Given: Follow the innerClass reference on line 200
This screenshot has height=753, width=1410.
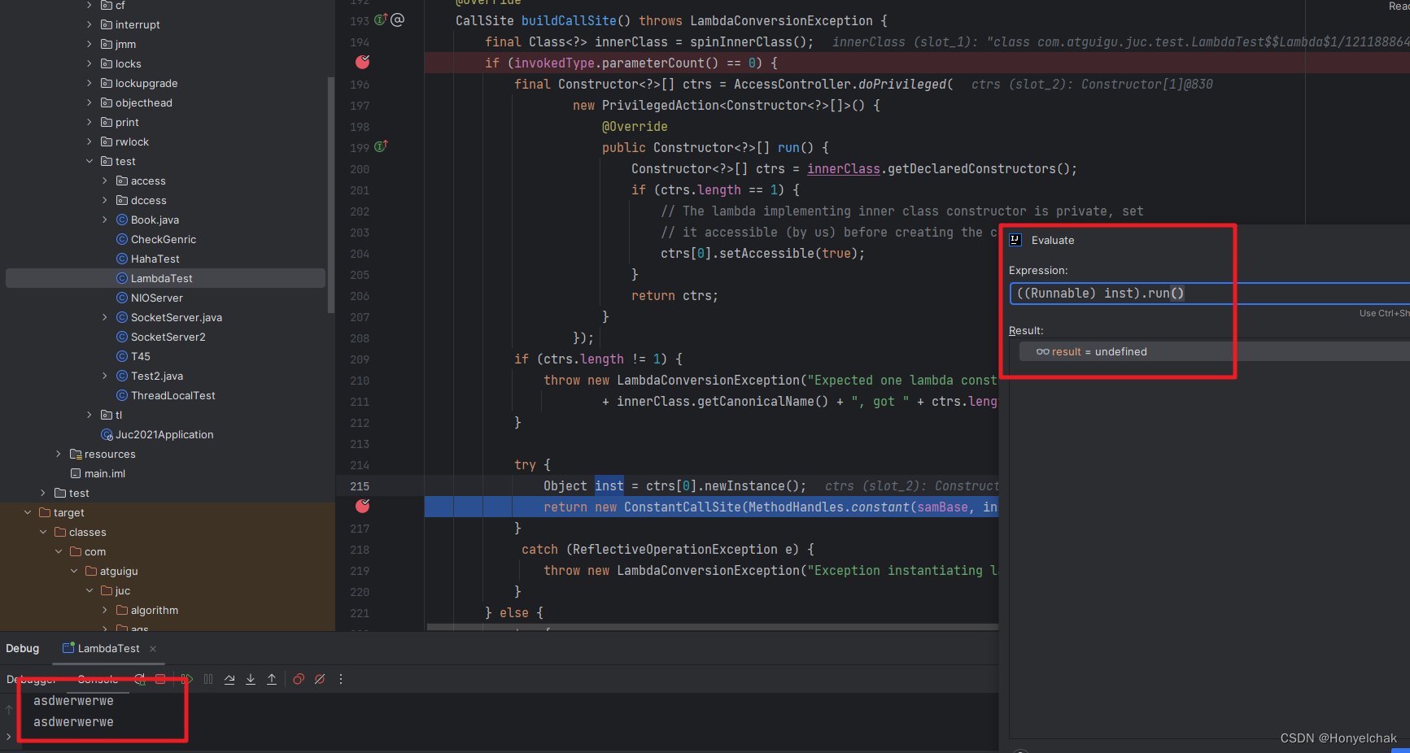Looking at the screenshot, I should coord(844,168).
